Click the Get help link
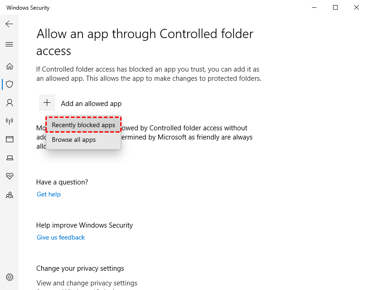367x290 pixels. 49,195
